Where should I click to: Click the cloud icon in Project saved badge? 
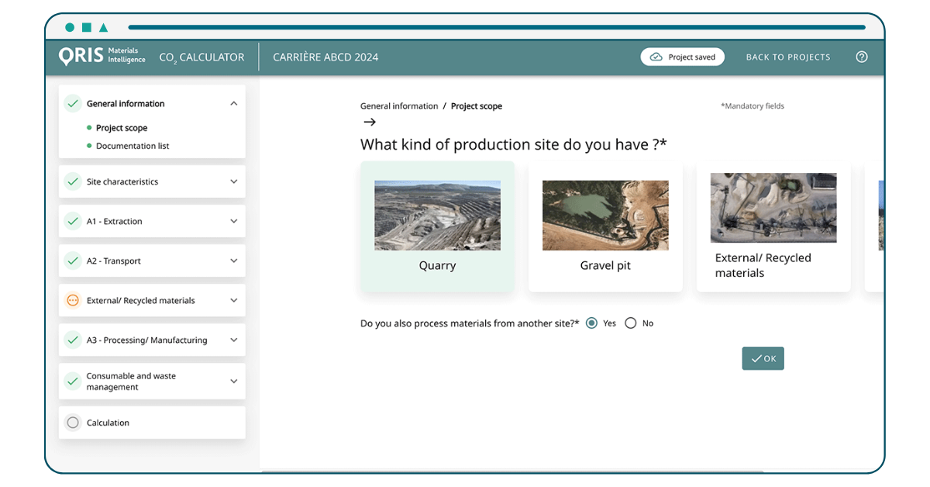point(656,57)
